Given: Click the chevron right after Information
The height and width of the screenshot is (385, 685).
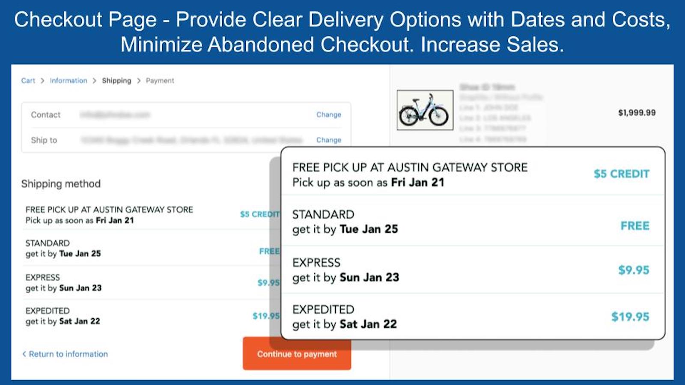Looking at the screenshot, I should coord(94,80).
